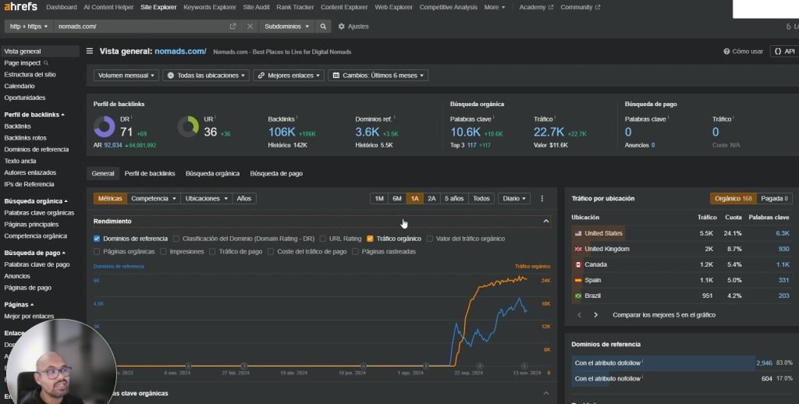Switch to Búsqueda orgánica tab
Image resolution: width=799 pixels, height=404 pixels.
[x=212, y=173]
